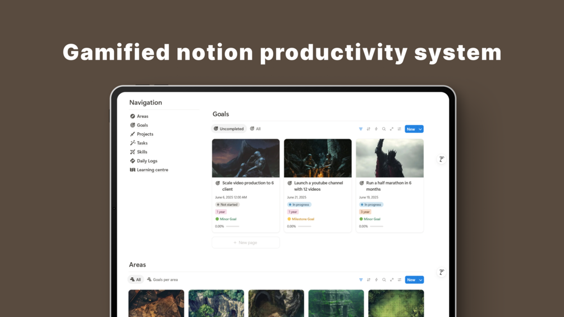The width and height of the screenshot is (564, 317).
Task: Click progress bar on Scale video production card
Action: (232, 227)
